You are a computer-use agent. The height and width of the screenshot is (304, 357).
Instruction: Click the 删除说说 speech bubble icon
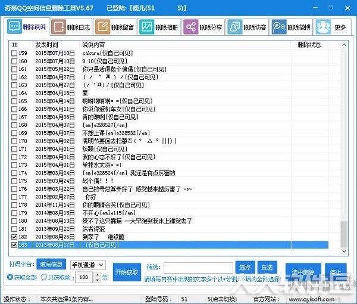tap(14, 26)
